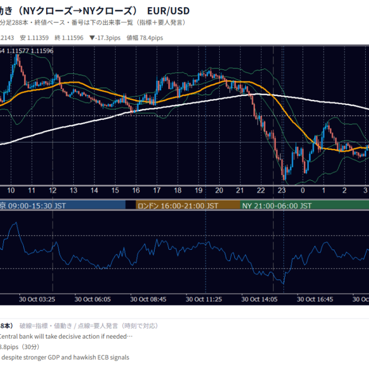The height and width of the screenshot is (369, 369).
Task: Click the 終 1.11596 close value
Action: pyautogui.click(x=69, y=38)
